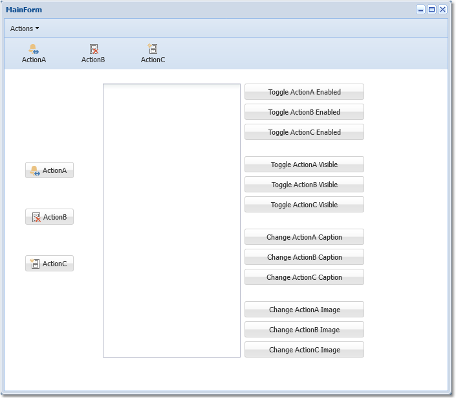Click Change ActionC Caption button
Viewport: 456px width, 399px height.
[304, 277]
